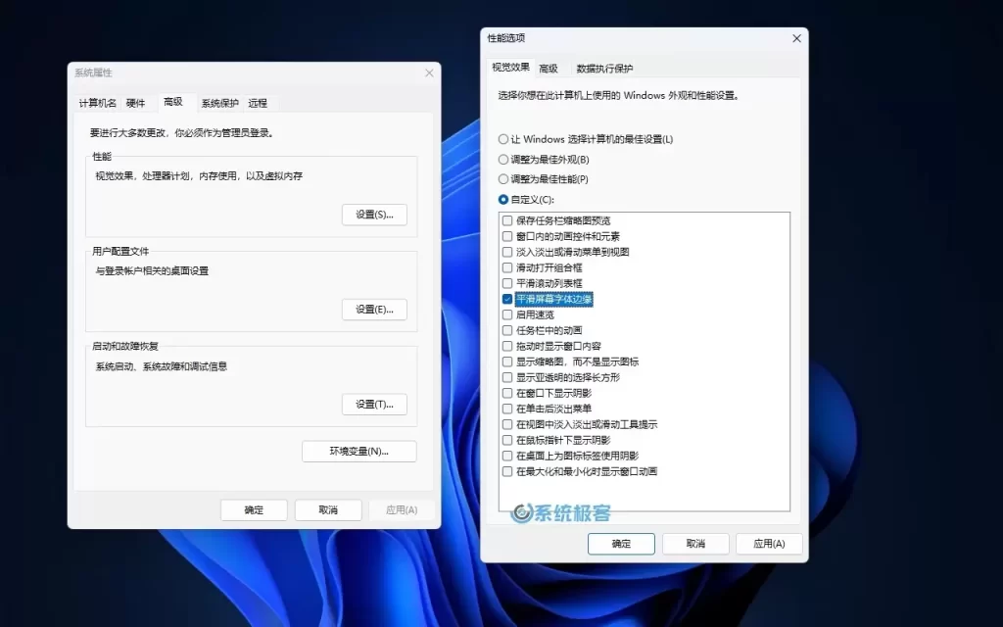Open 性能 settings via 设置(S)

coord(374,213)
